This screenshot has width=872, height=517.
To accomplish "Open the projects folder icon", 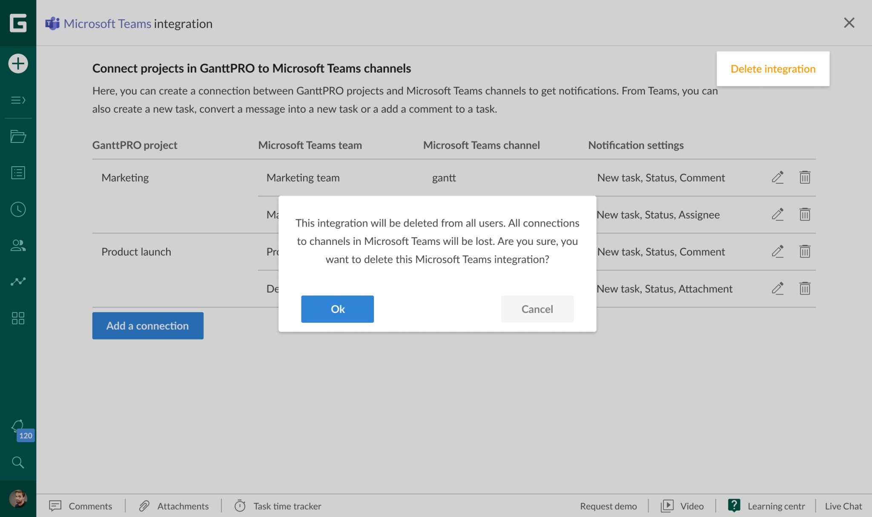I will 18,136.
